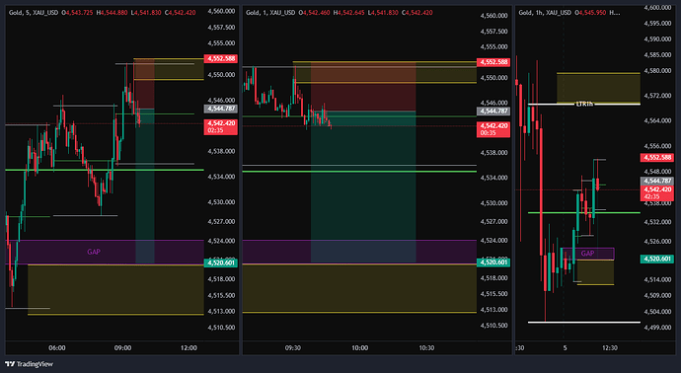The width and height of the screenshot is (681, 373).
Task: Click gray 4,544.787 entry label in 5-minute chart
Action: pos(221,109)
